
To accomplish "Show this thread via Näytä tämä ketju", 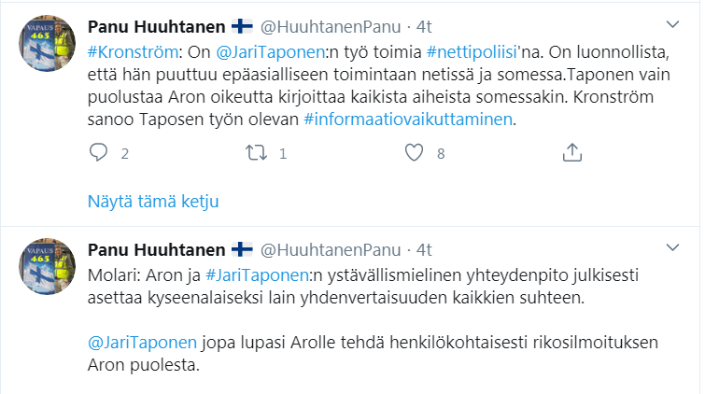I will point(153,201).
